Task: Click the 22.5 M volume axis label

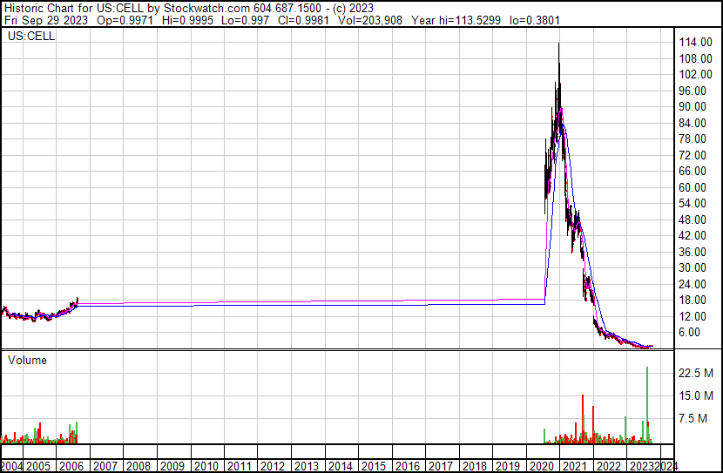Action: [x=697, y=373]
